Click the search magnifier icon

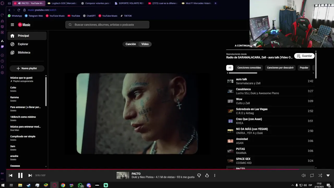[70, 25]
